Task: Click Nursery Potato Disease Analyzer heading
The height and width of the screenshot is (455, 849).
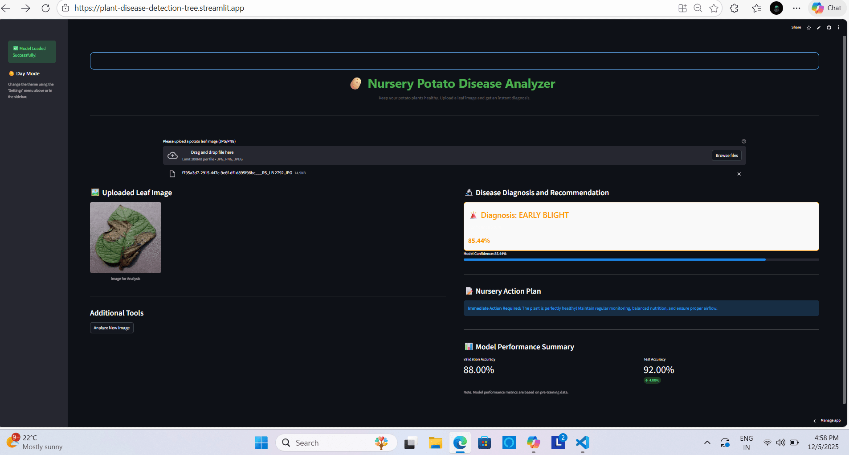Action: click(461, 83)
